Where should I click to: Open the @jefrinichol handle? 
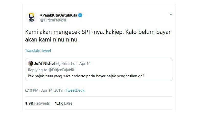66,64
